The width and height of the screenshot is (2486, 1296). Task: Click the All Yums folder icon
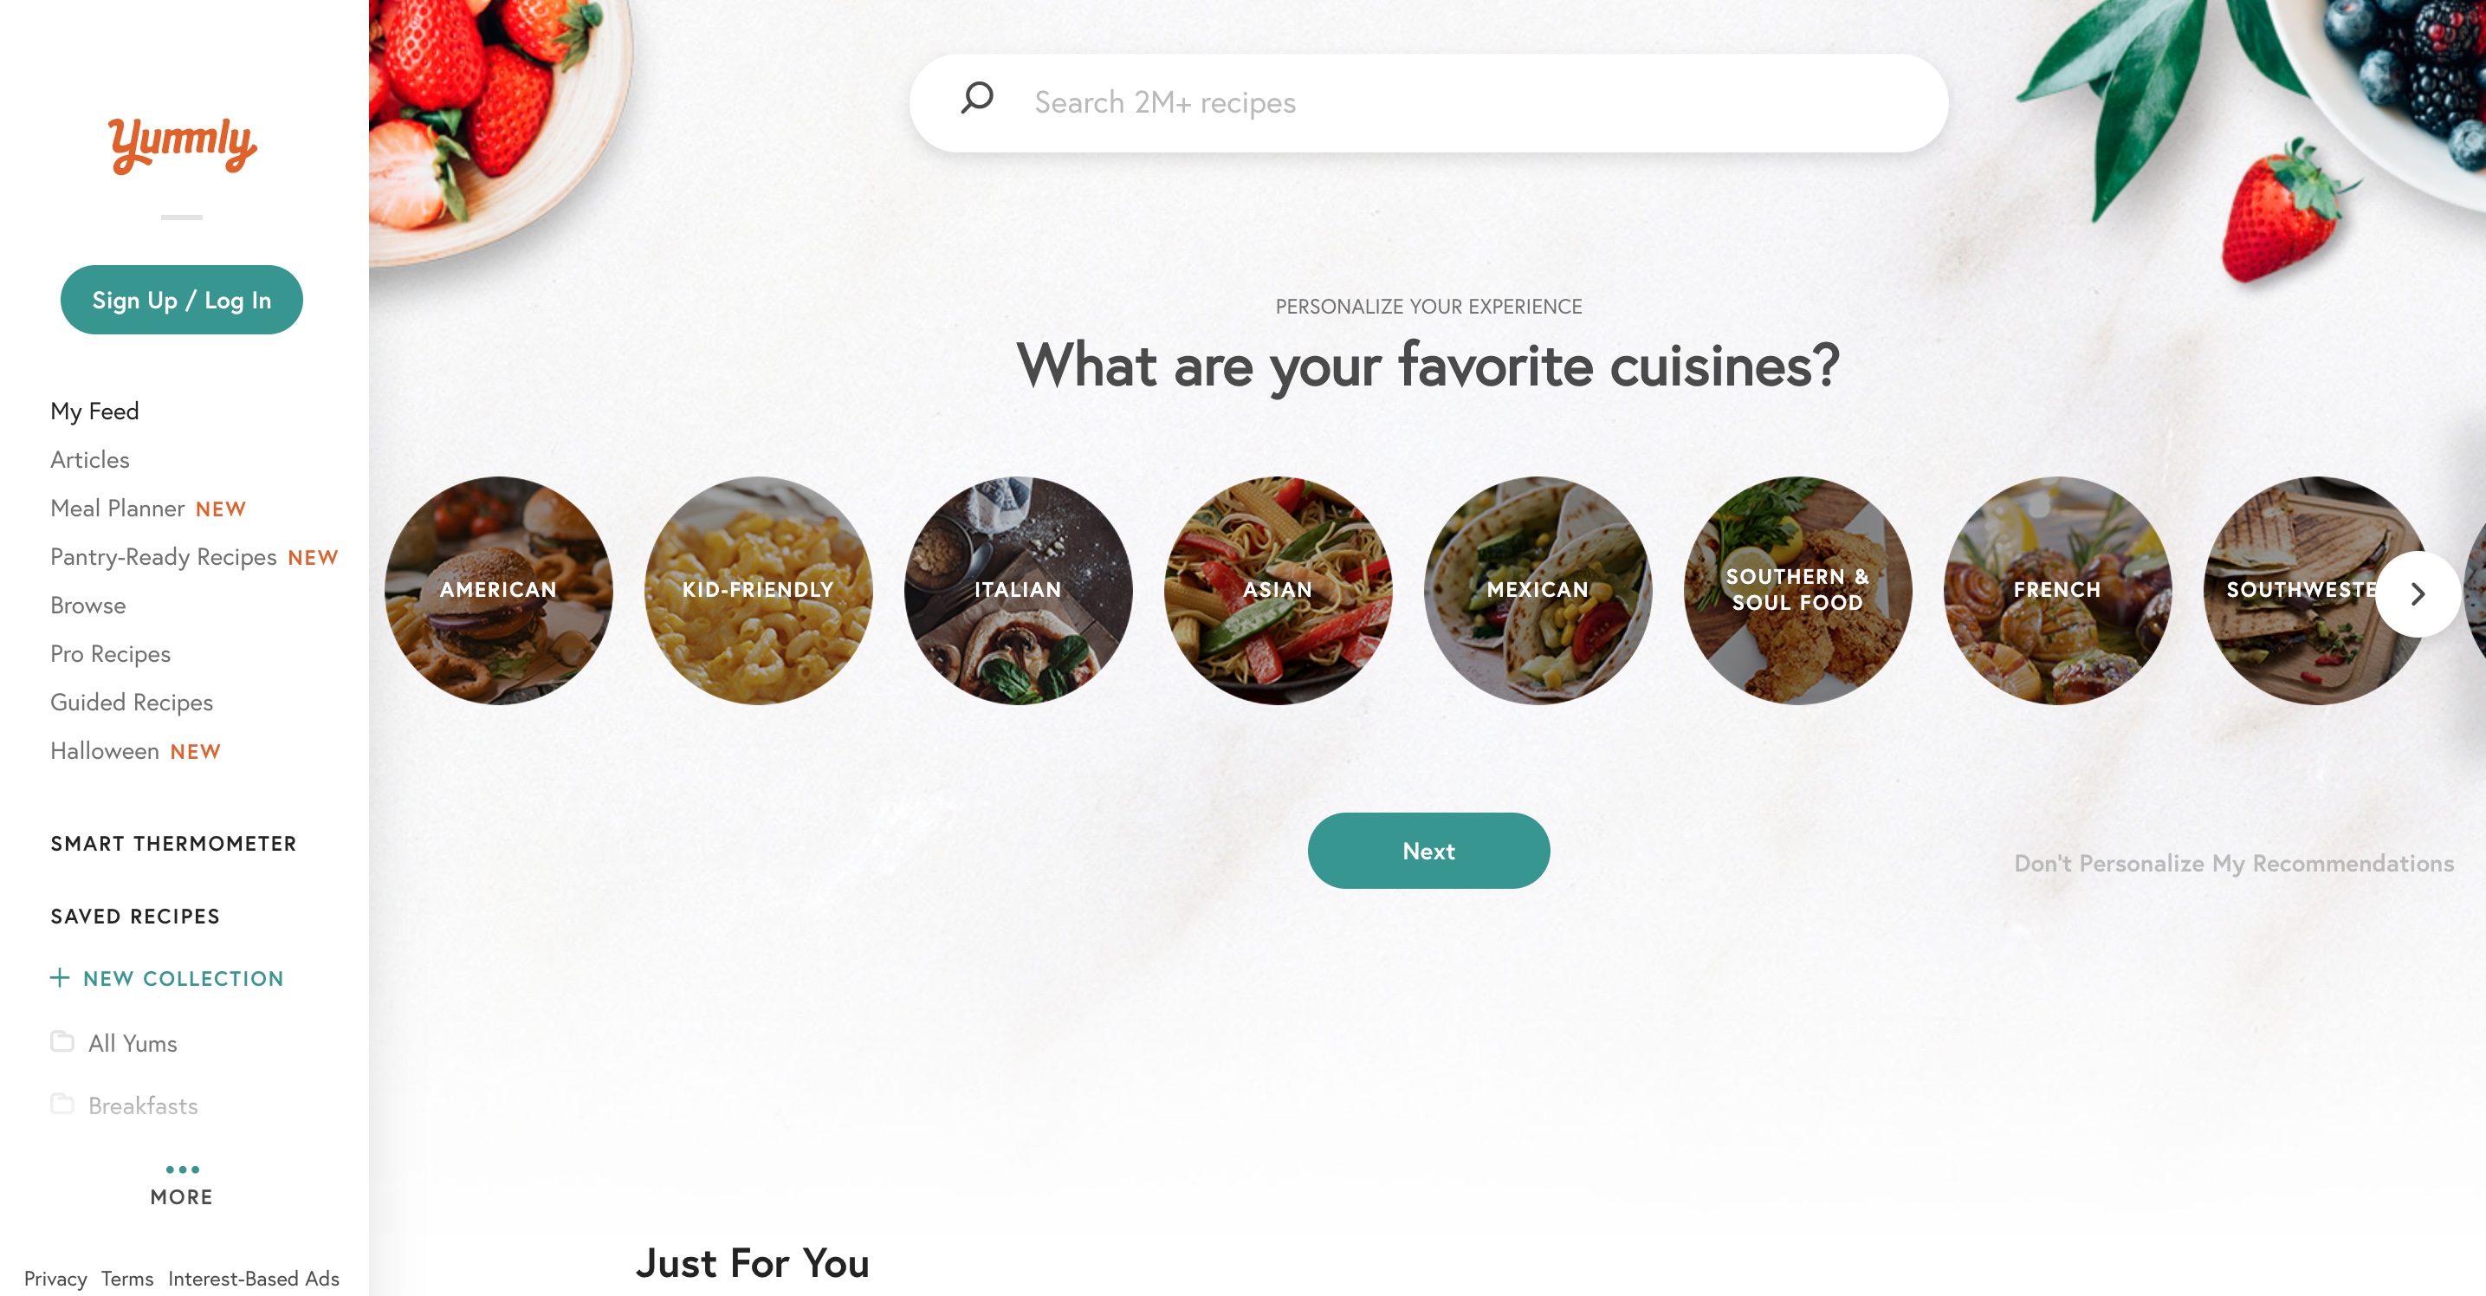click(62, 1042)
